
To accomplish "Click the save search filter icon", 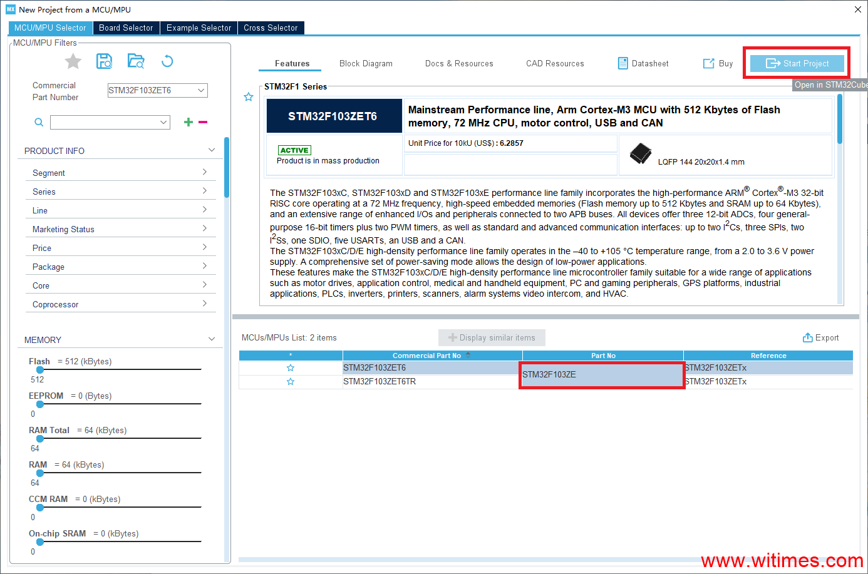I will coord(104,61).
